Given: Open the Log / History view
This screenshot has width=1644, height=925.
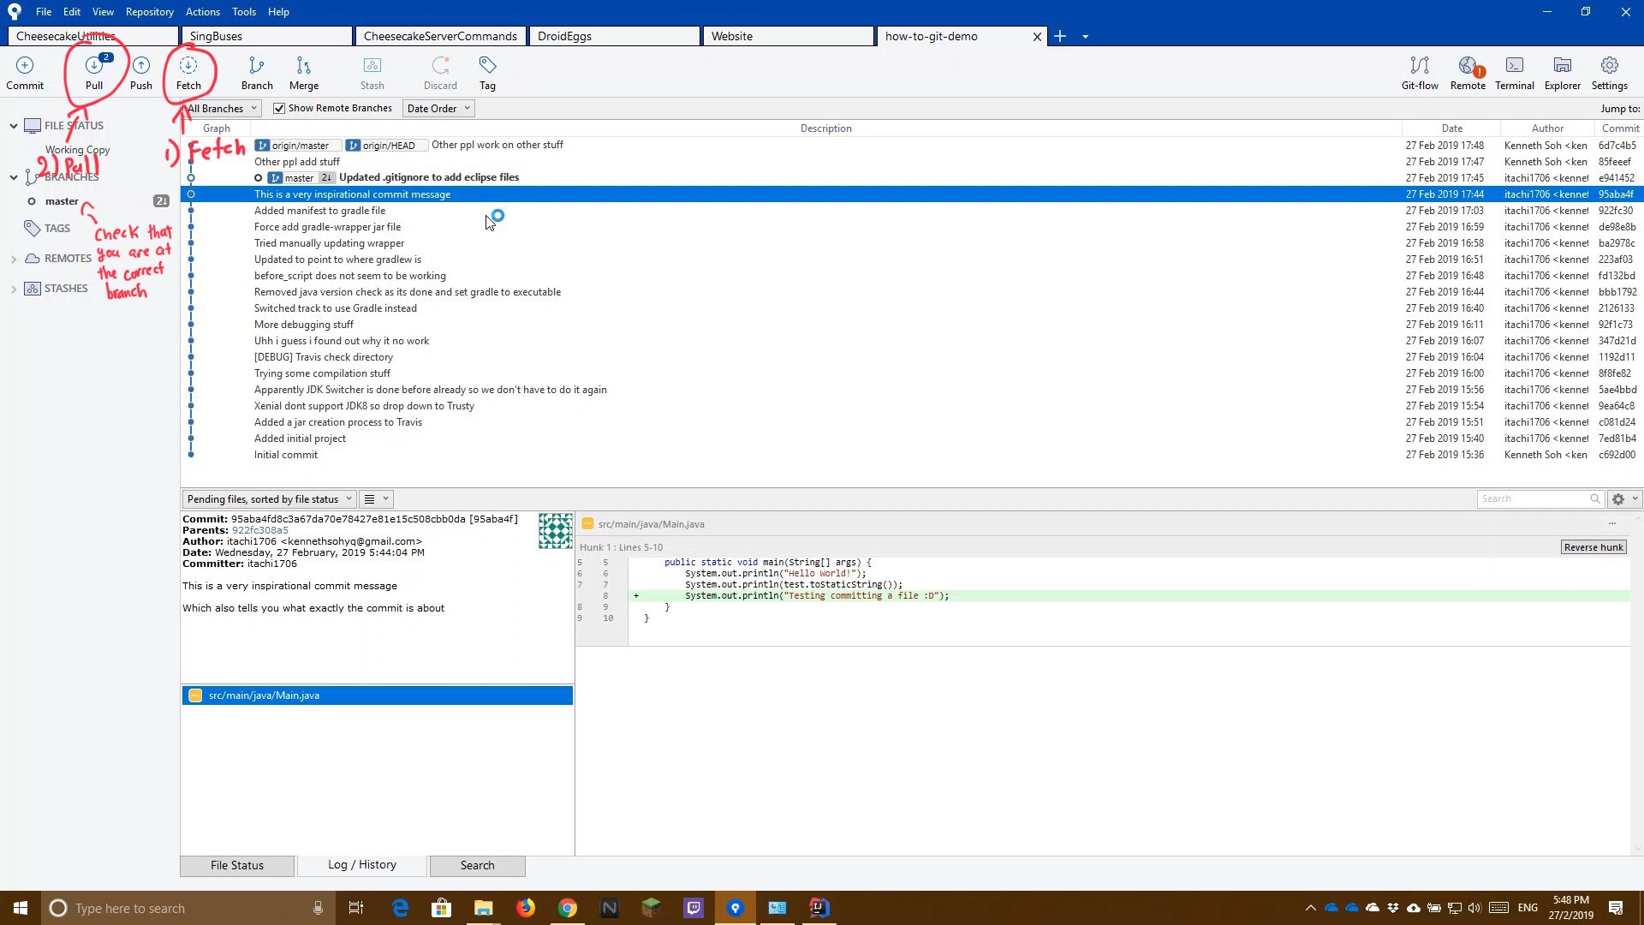Looking at the screenshot, I should (361, 865).
